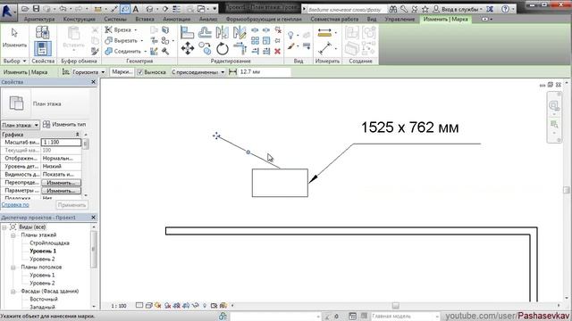Click Изменить button in Переопреде... row
The width and height of the screenshot is (572, 321).
click(62, 183)
